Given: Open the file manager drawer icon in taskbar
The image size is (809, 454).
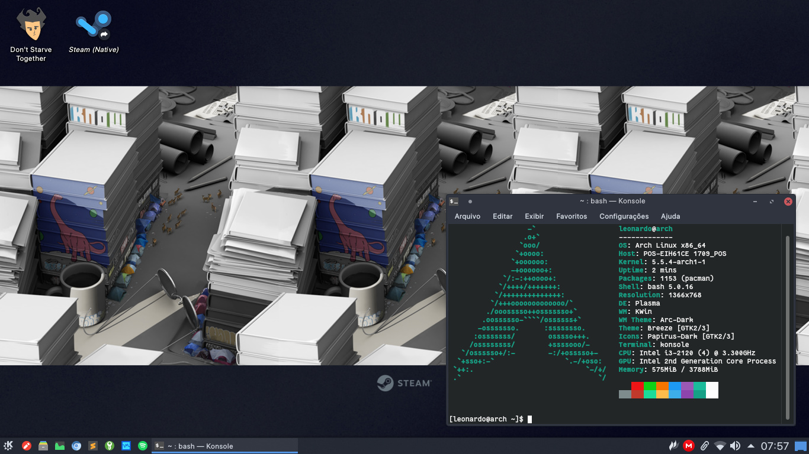Looking at the screenshot, I should click(43, 446).
